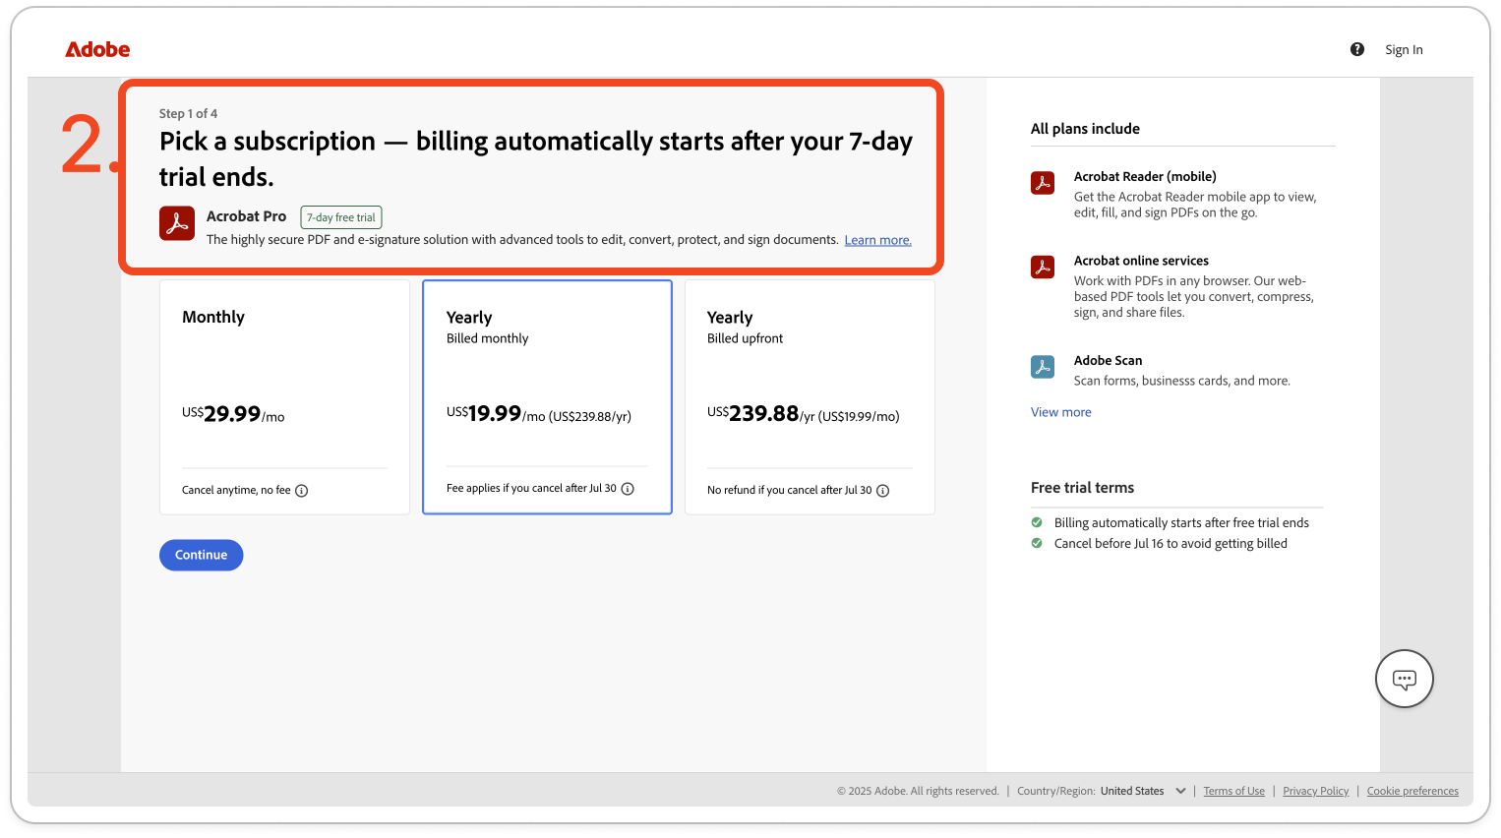Show info for Fee applies if you cancel
The width and height of the screenshot is (1501, 838).
click(x=628, y=489)
